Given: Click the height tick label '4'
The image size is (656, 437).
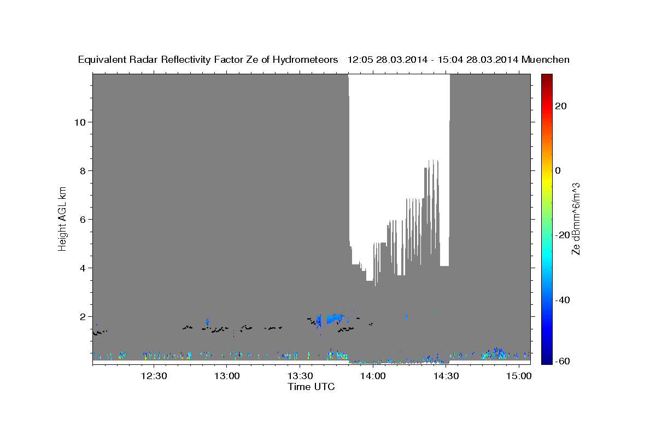Looking at the screenshot, I should coord(83,268).
